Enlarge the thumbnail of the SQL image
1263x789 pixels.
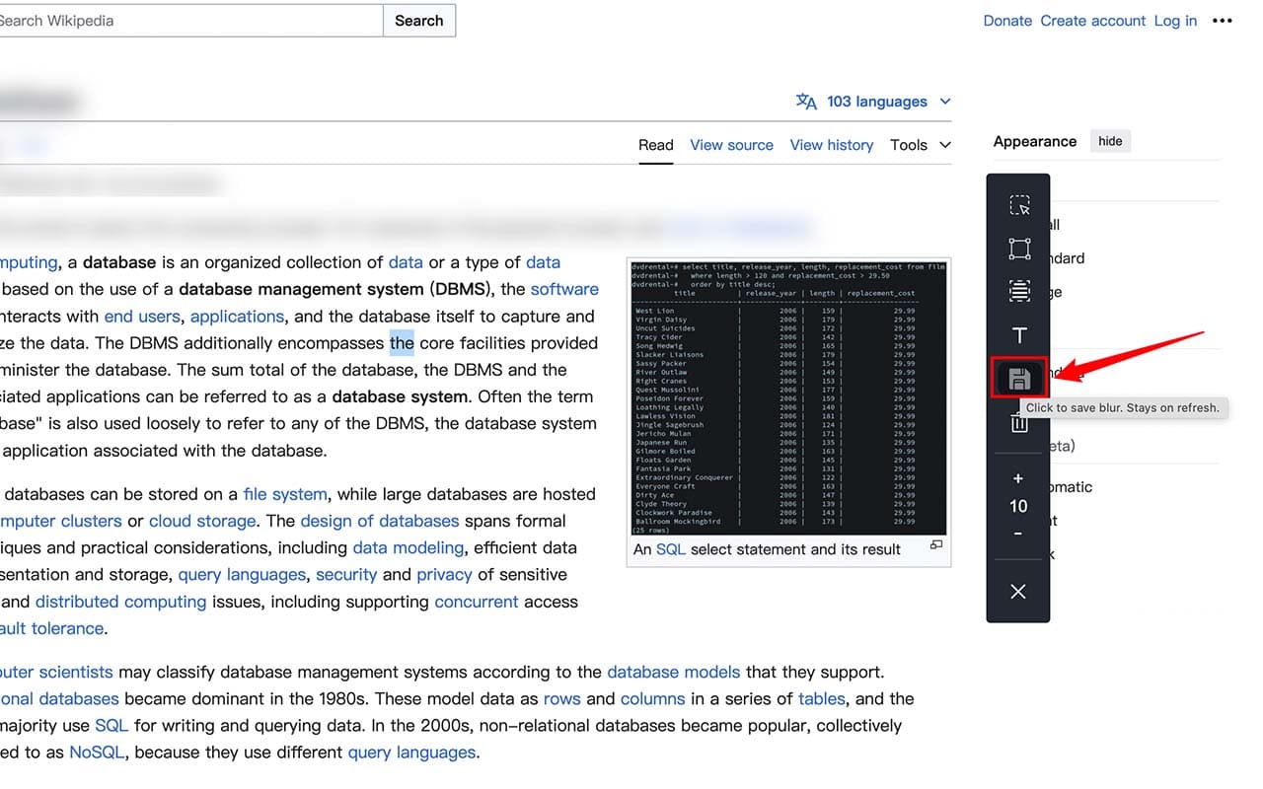point(936,545)
